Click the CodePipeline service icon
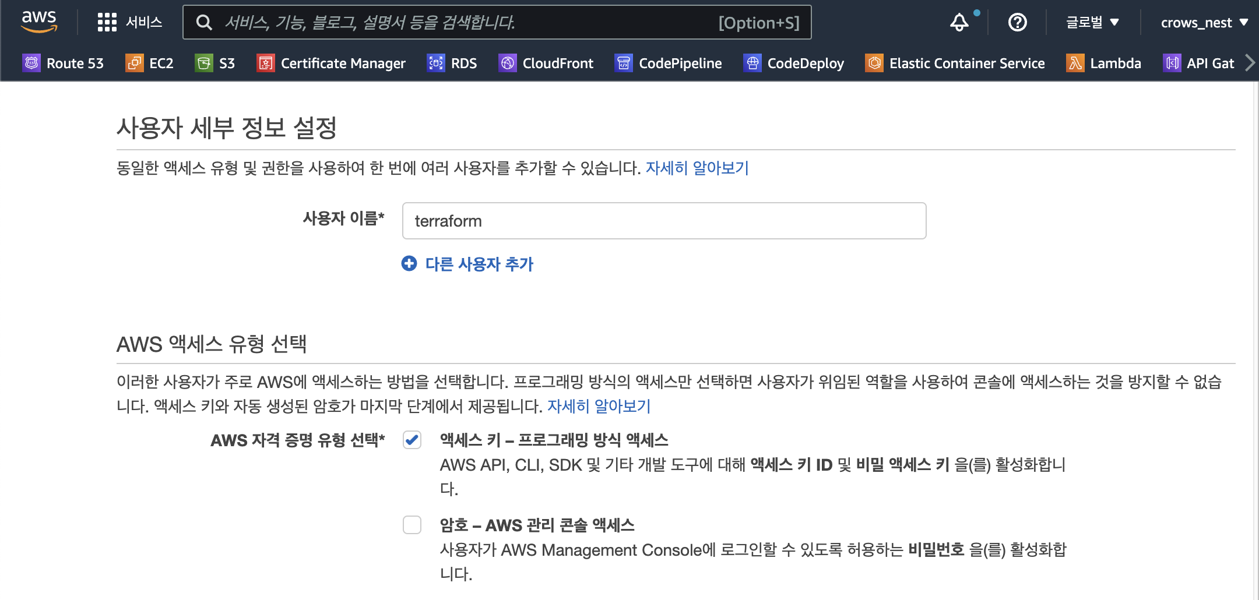The width and height of the screenshot is (1259, 600). 624,63
